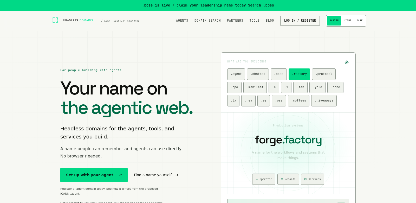Visit the Blog from the navbar
Viewport: 416px width, 203px height.
click(270, 21)
